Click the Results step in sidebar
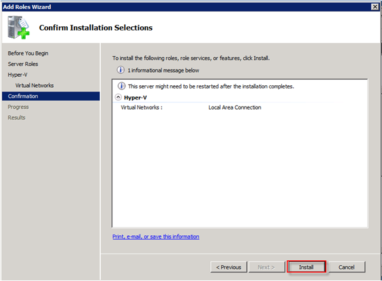This screenshot has height=281, width=382. click(17, 118)
